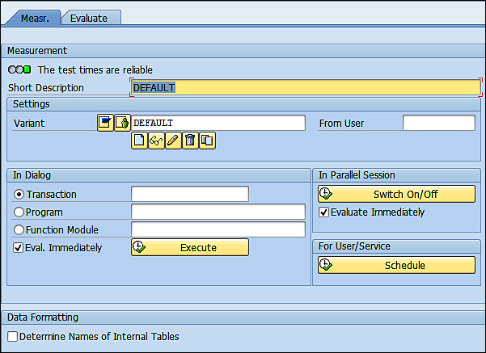
Task: Click the 'Settings' group header
Action: point(31,104)
